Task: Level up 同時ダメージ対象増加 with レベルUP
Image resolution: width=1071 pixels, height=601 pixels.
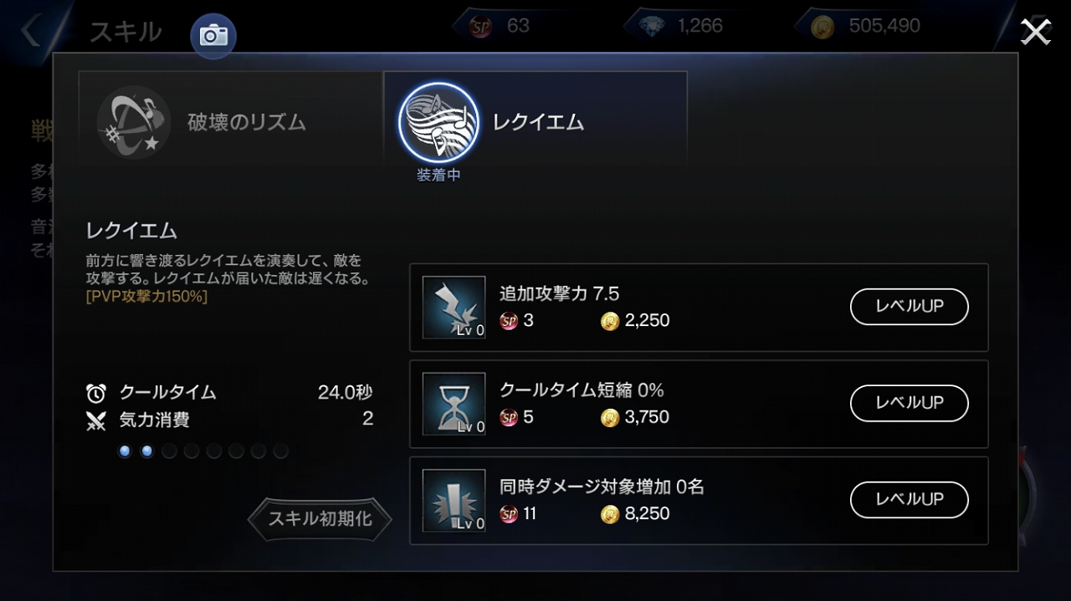Action: coord(910,500)
